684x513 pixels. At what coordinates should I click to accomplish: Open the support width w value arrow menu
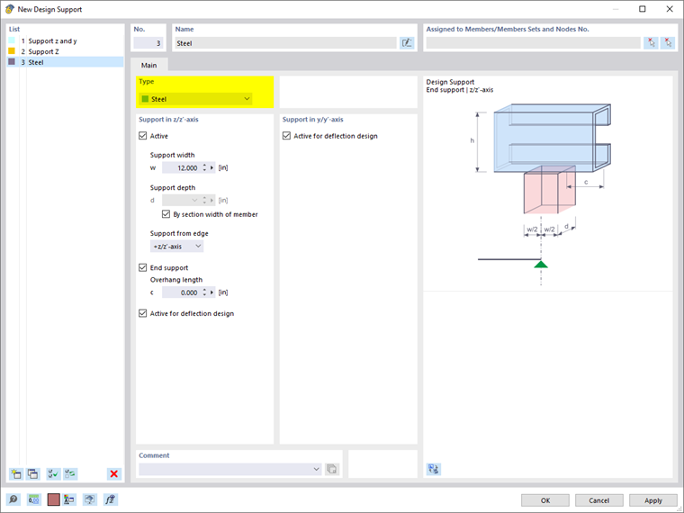pyautogui.click(x=212, y=167)
